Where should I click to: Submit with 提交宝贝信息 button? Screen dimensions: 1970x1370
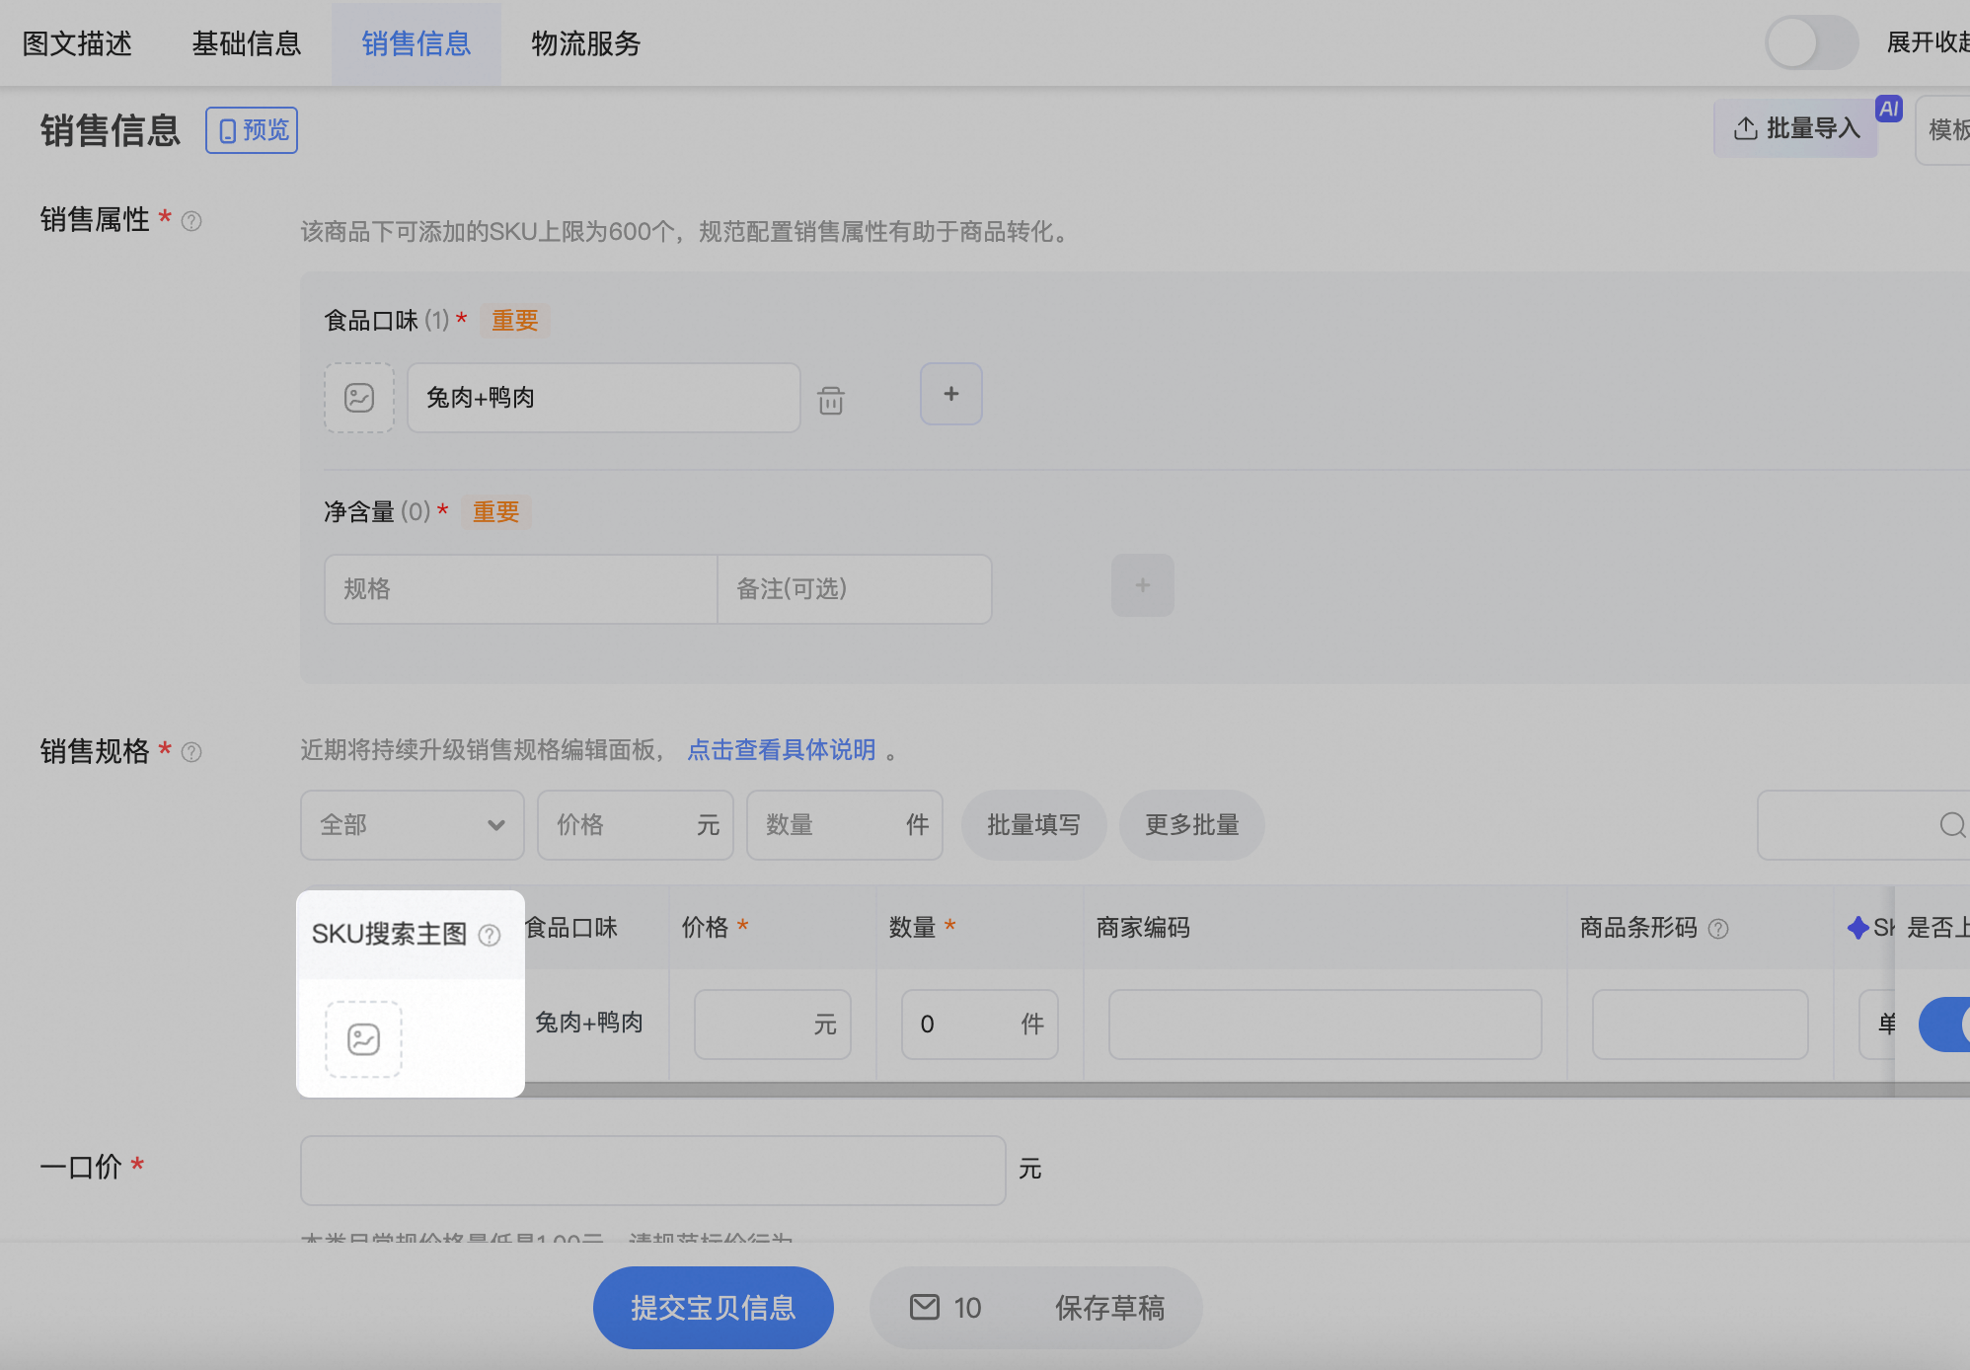click(714, 1308)
